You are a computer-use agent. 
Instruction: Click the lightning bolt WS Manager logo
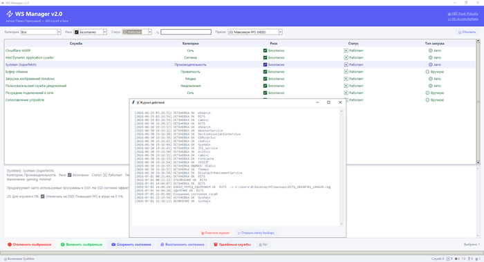(10, 14)
